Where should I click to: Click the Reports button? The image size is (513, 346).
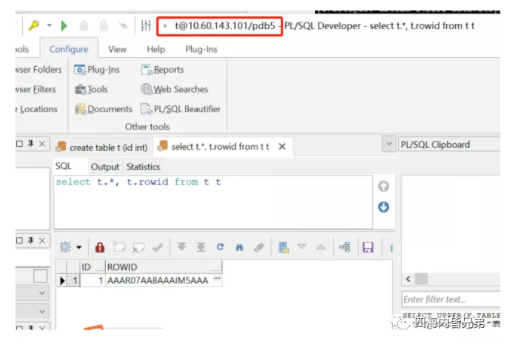click(163, 69)
